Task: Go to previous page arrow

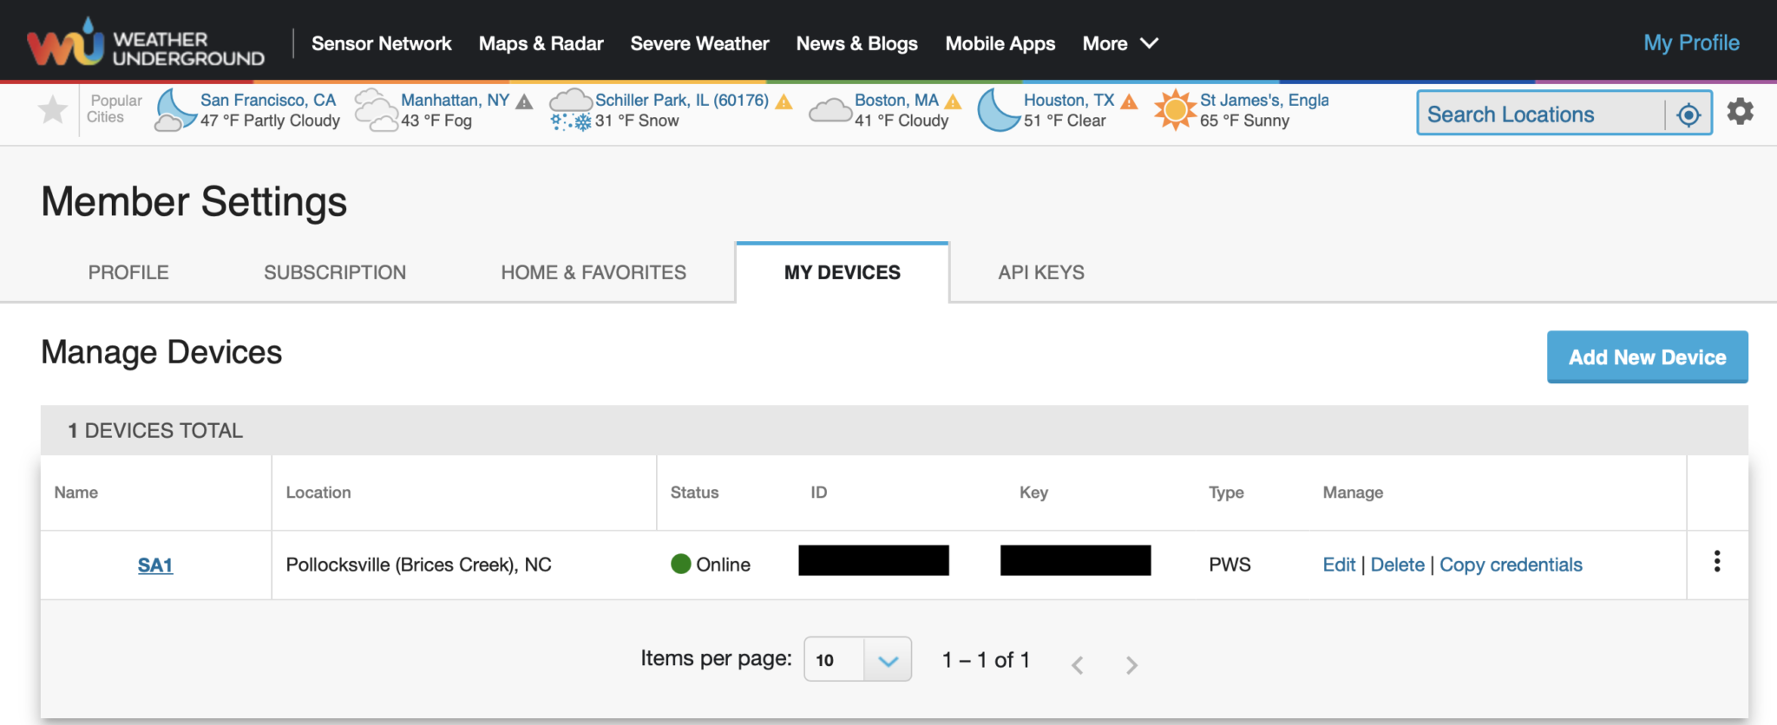Action: point(1077,665)
